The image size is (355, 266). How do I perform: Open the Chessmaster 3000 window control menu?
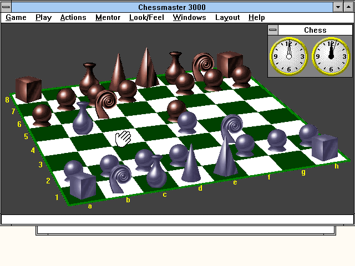click(6, 7)
